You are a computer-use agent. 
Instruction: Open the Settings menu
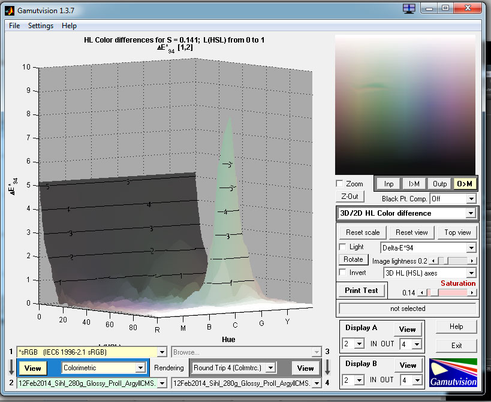click(x=41, y=26)
